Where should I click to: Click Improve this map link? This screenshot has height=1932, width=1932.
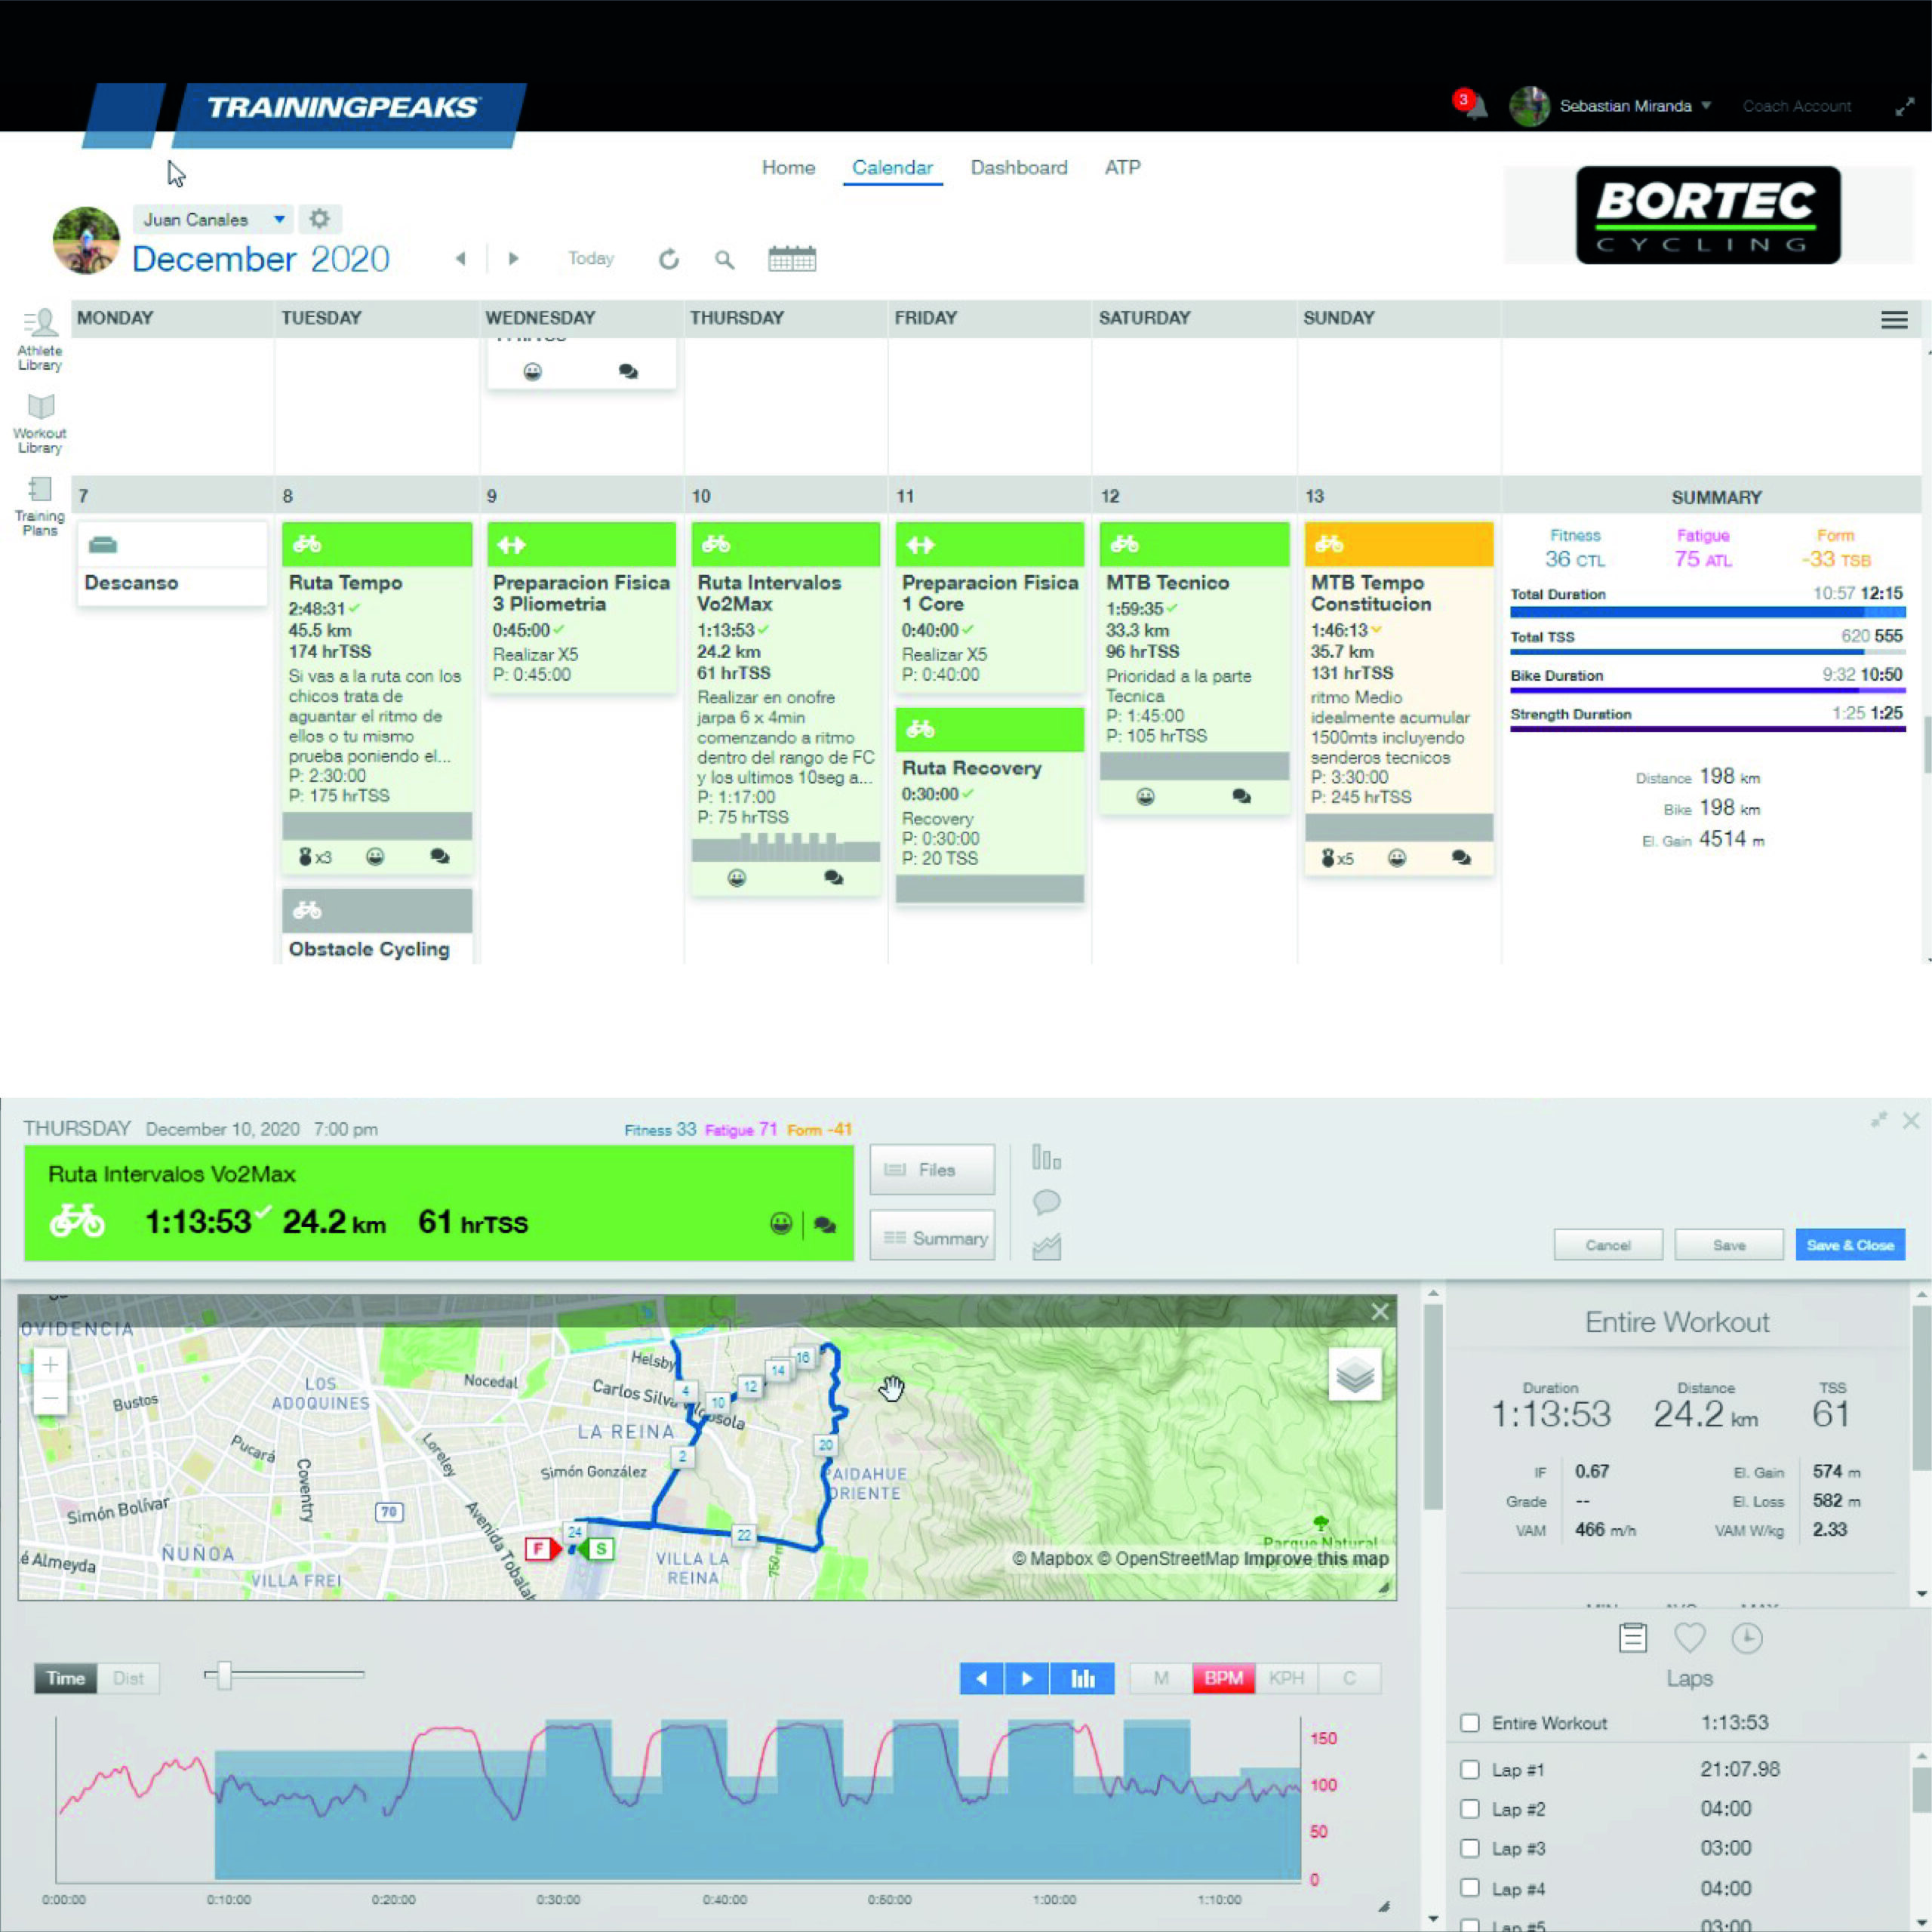[x=1316, y=1558]
